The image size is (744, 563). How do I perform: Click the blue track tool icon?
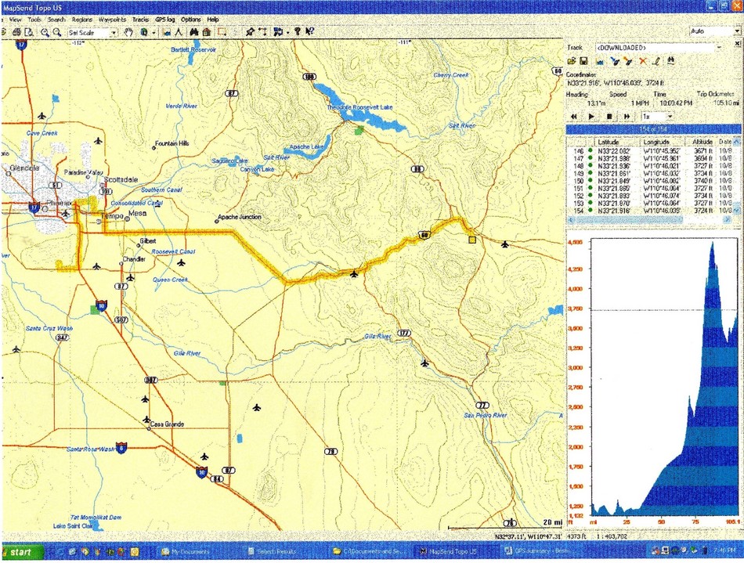tap(615, 61)
